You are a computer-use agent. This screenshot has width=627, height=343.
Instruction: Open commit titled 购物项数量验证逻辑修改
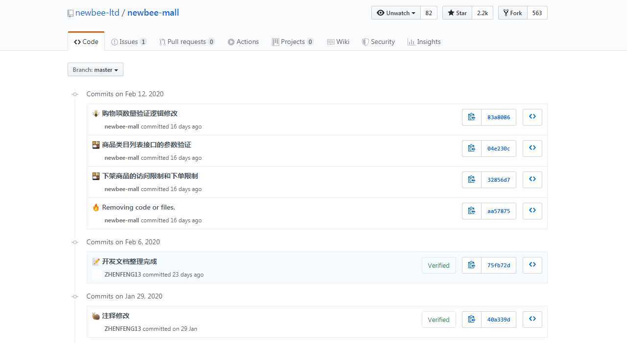[140, 113]
